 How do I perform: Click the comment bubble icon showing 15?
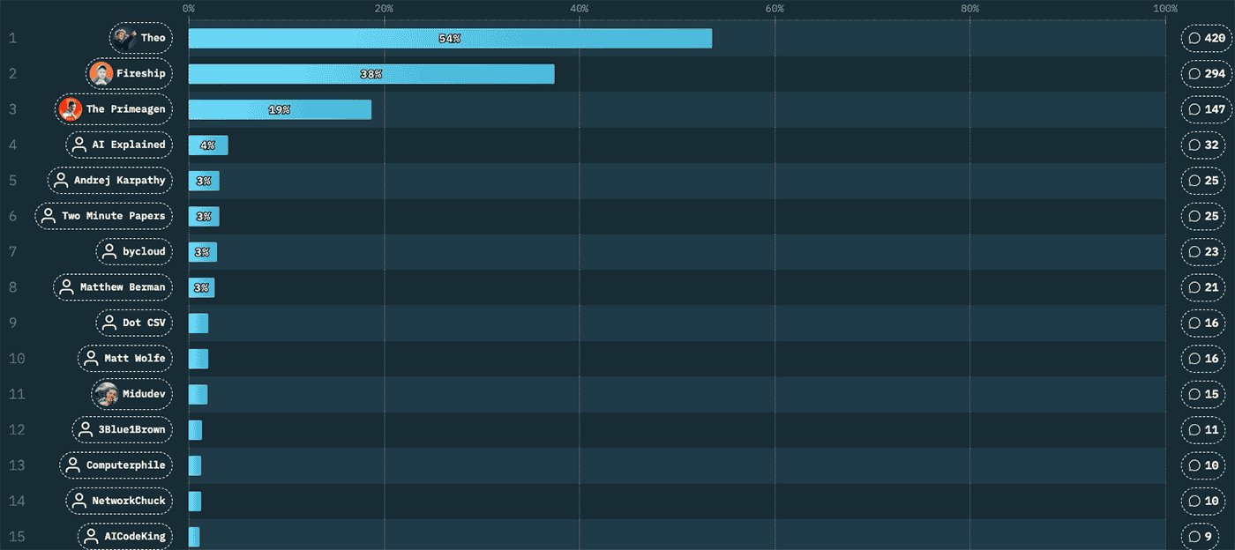point(1194,394)
